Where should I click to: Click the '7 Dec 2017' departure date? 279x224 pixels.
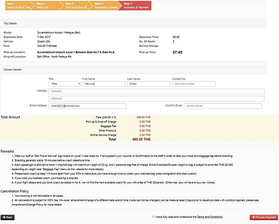pyautogui.click(x=44, y=37)
